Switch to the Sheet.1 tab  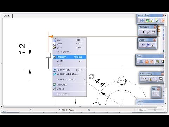7,16
